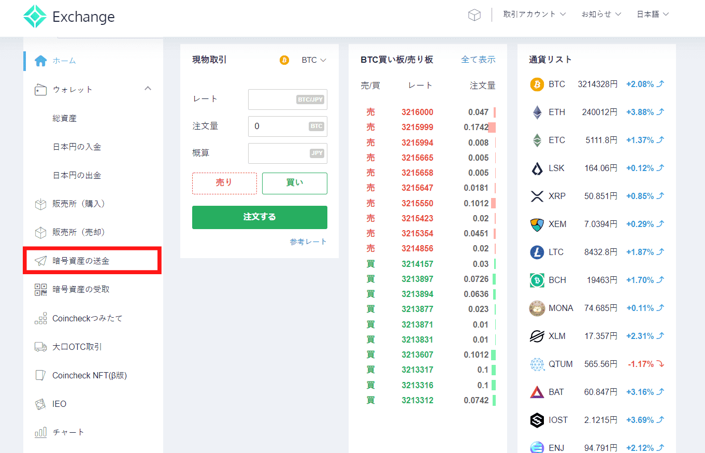Select the 売り sell toggle button
705x453 pixels.
click(x=224, y=183)
